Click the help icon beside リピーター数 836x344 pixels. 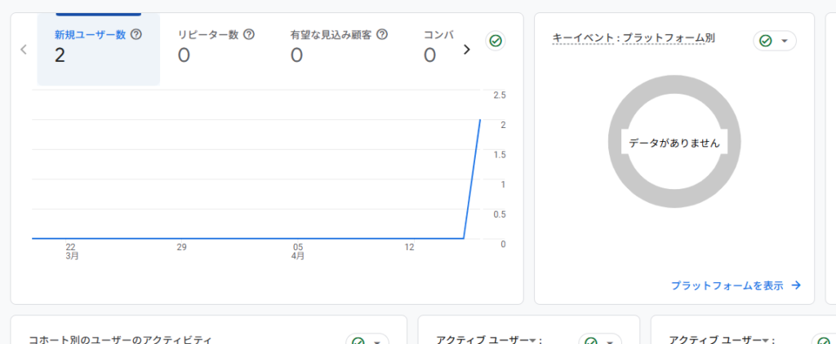(x=249, y=34)
